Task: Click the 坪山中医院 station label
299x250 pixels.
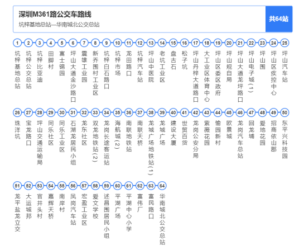Action: tap(151, 67)
